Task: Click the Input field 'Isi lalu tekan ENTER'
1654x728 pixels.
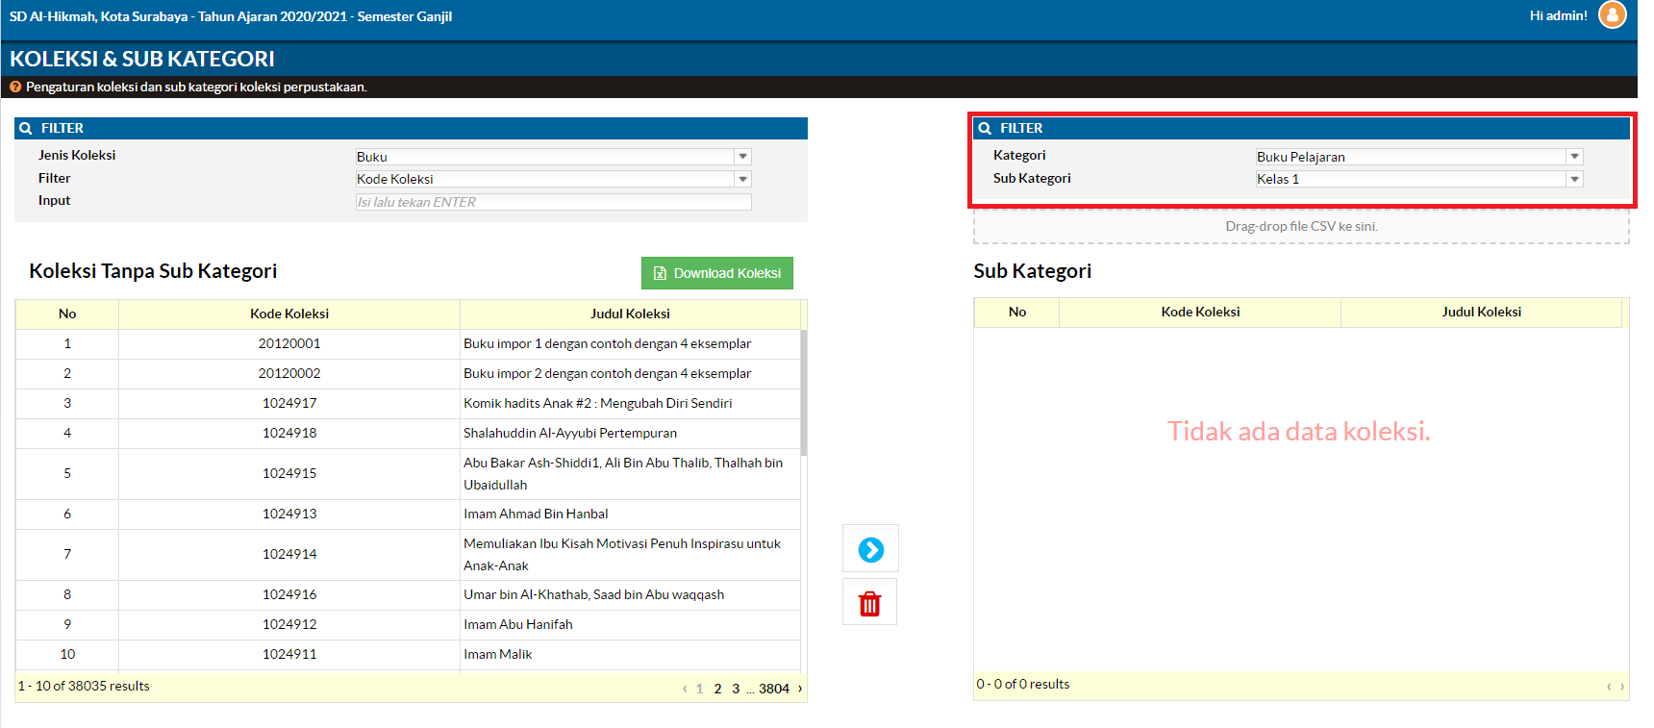Action: 553,202
